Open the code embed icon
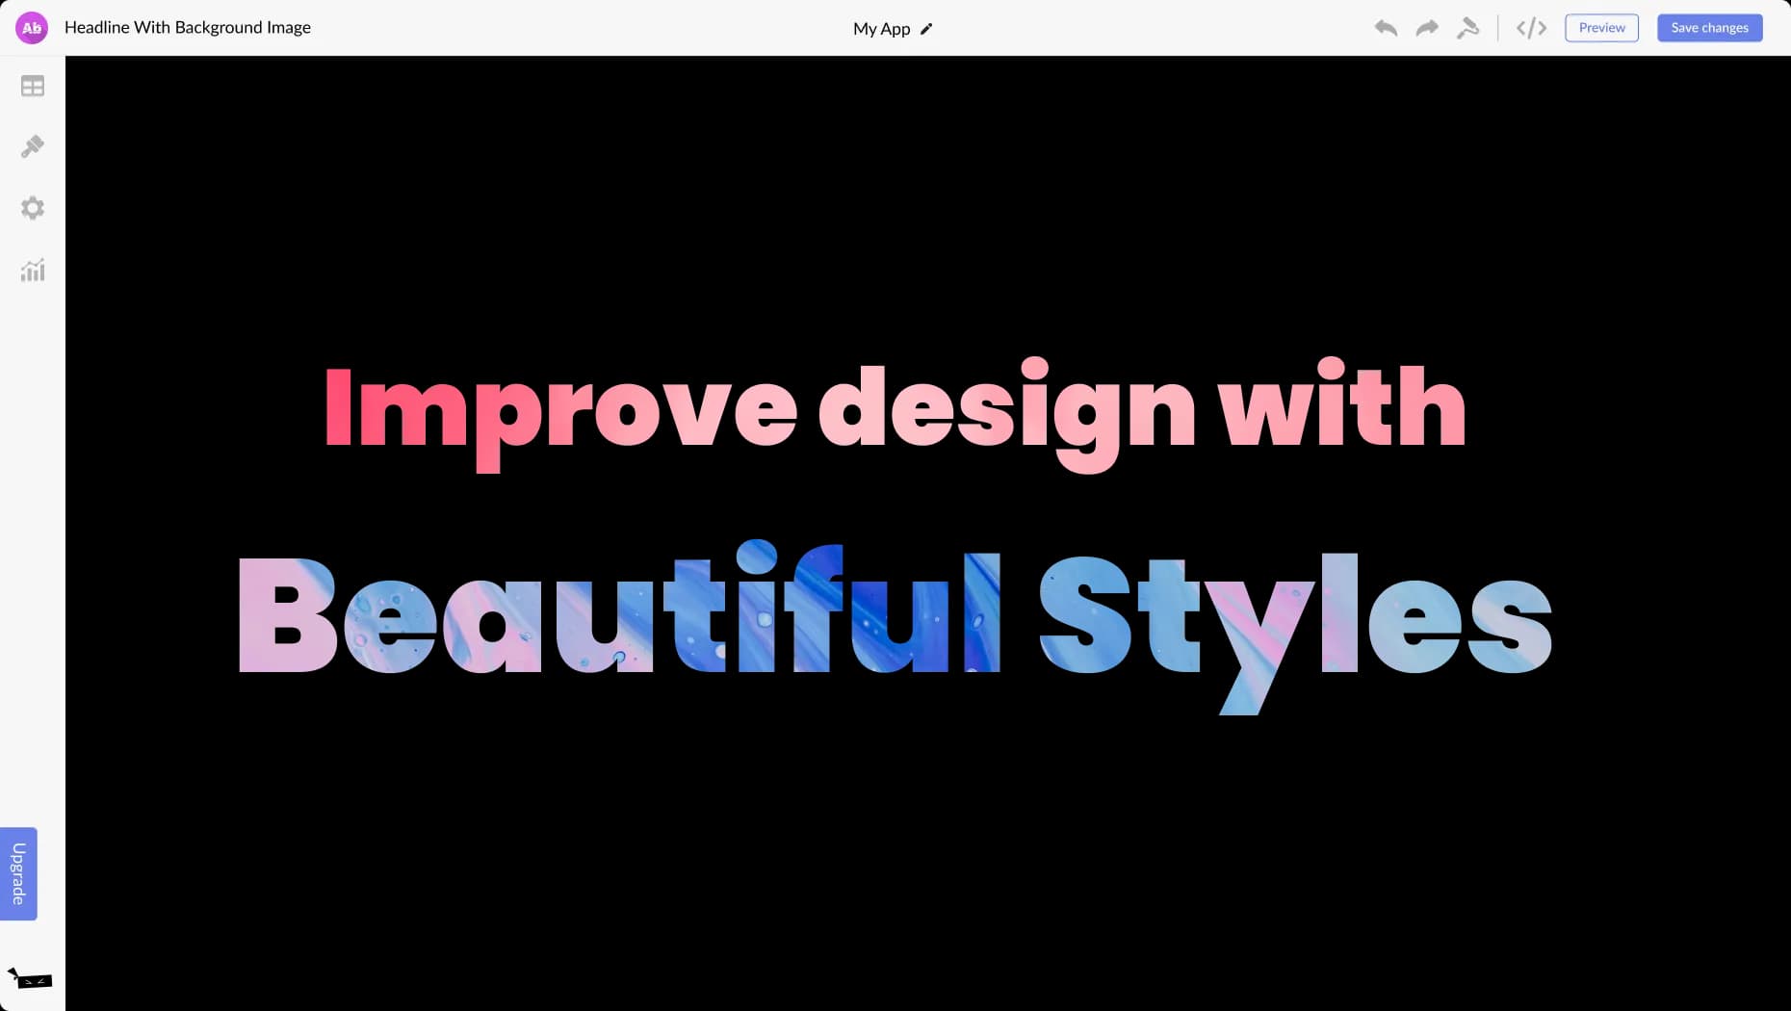Image resolution: width=1791 pixels, height=1011 pixels. tap(1531, 28)
